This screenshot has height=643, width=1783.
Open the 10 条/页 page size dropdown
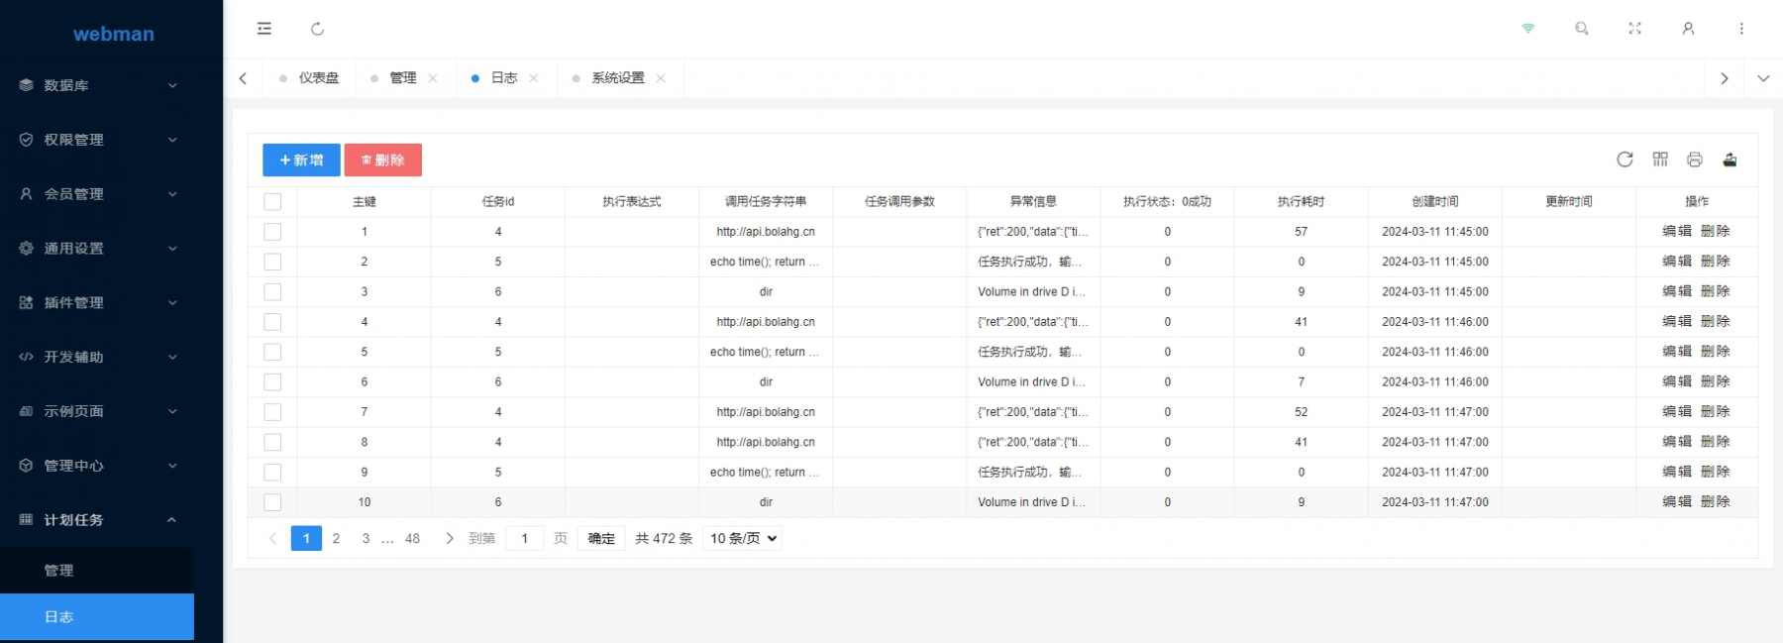[x=744, y=538]
